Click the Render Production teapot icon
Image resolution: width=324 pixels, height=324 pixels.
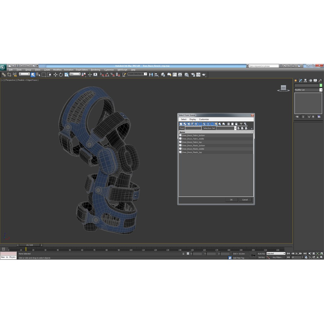pos(204,75)
